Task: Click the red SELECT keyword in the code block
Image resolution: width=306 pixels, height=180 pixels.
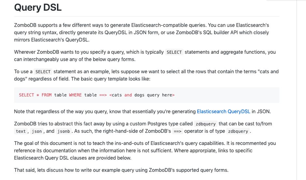Action: pyautogui.click(x=26, y=95)
